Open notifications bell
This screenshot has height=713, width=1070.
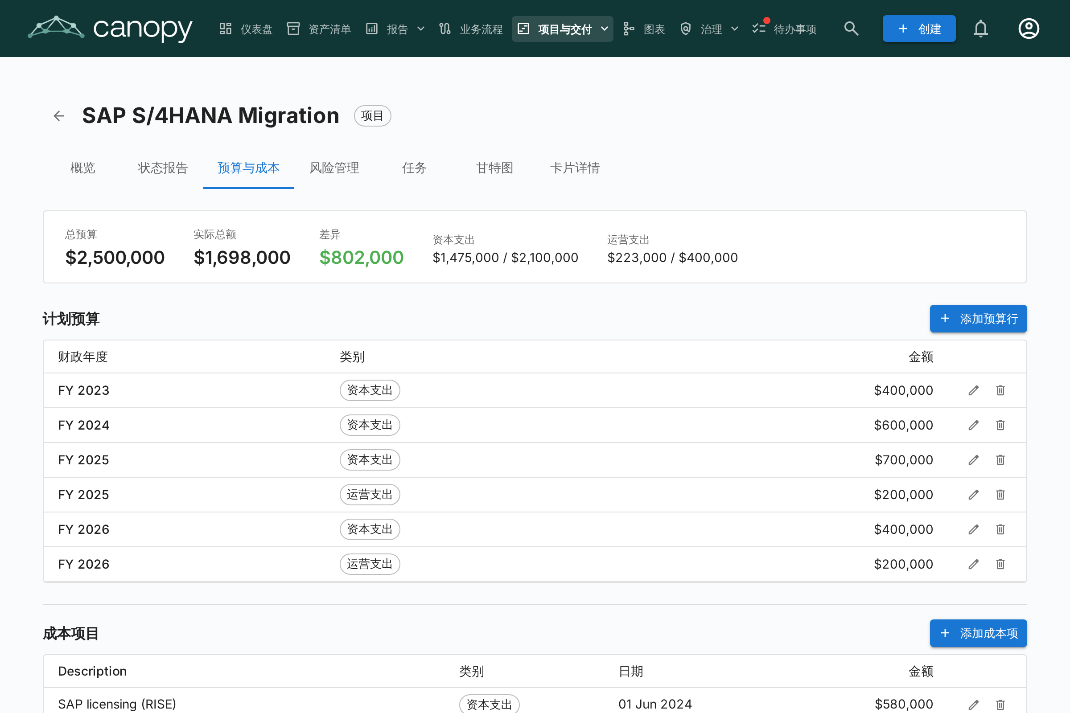(x=981, y=29)
